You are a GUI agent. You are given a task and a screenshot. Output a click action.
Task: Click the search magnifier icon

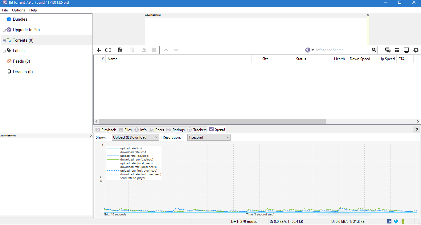374,50
